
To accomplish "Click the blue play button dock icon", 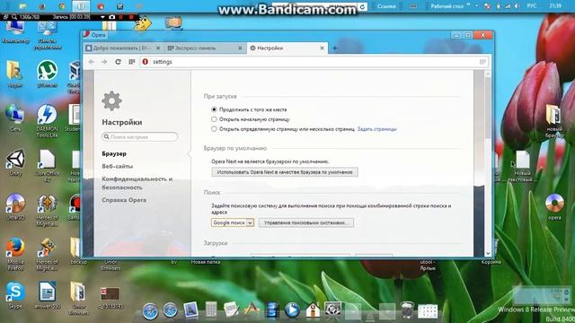I will [292, 310].
